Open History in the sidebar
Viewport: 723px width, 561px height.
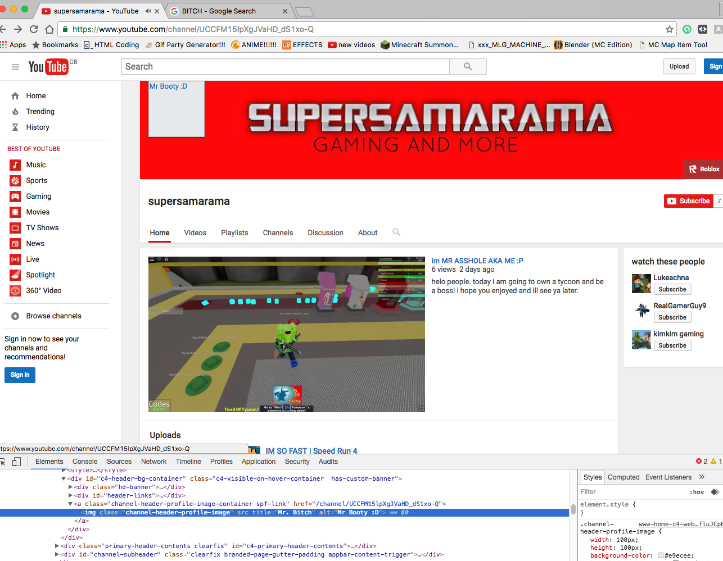click(x=38, y=127)
